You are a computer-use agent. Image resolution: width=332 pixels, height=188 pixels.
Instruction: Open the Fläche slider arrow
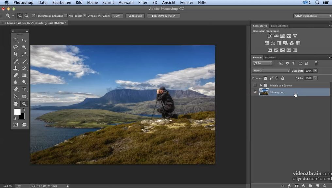pos(315,78)
